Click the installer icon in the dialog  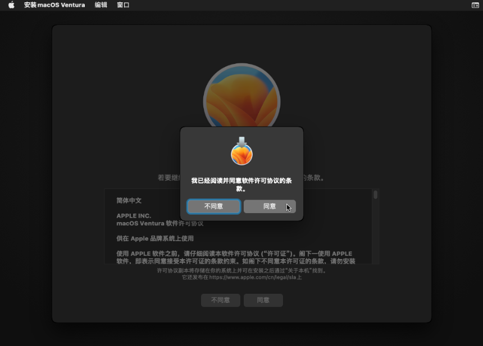[x=241, y=151]
